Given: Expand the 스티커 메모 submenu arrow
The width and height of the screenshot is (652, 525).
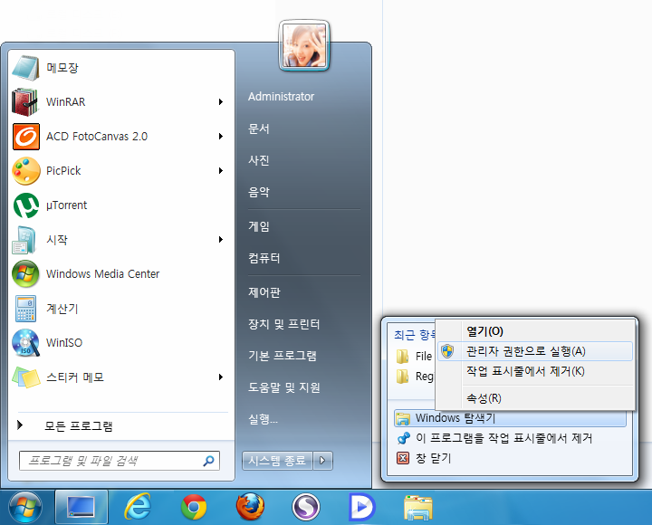Looking at the screenshot, I should [221, 377].
